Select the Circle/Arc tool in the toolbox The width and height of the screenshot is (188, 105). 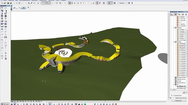pyautogui.click(x=2, y=43)
